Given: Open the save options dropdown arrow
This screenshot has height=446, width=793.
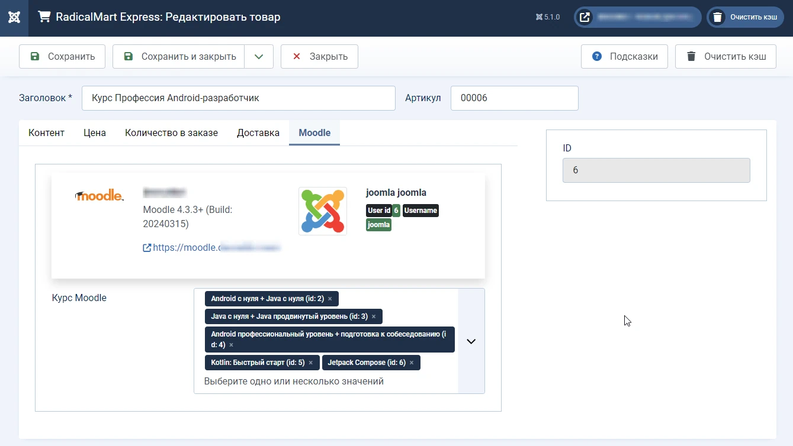Looking at the screenshot, I should (x=259, y=57).
